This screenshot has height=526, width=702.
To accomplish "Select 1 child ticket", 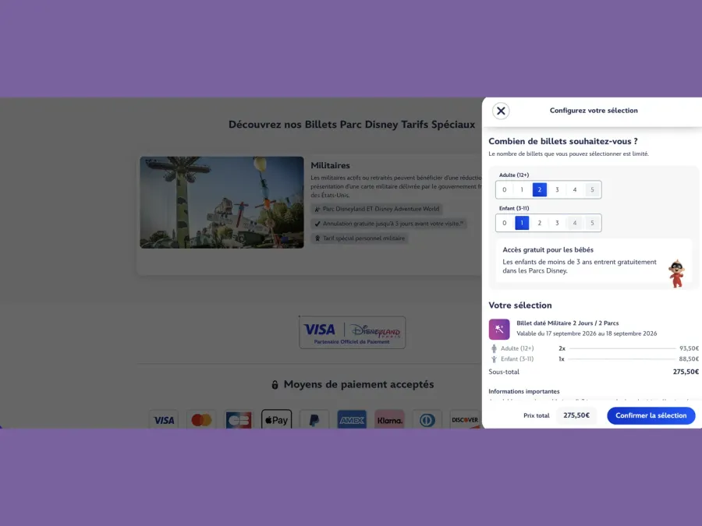I will [522, 223].
